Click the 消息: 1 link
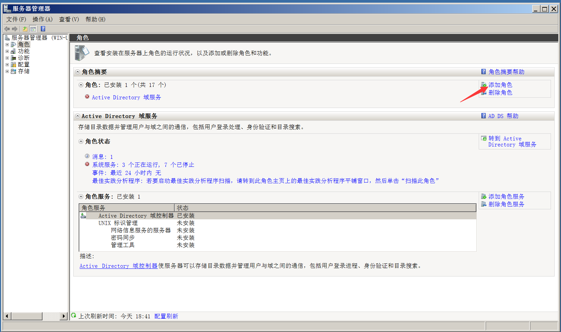Screen dimensions: 561x332 click(x=102, y=157)
